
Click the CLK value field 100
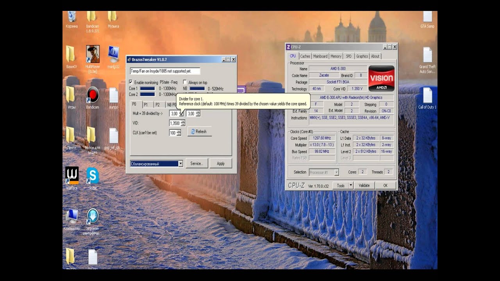(x=173, y=133)
